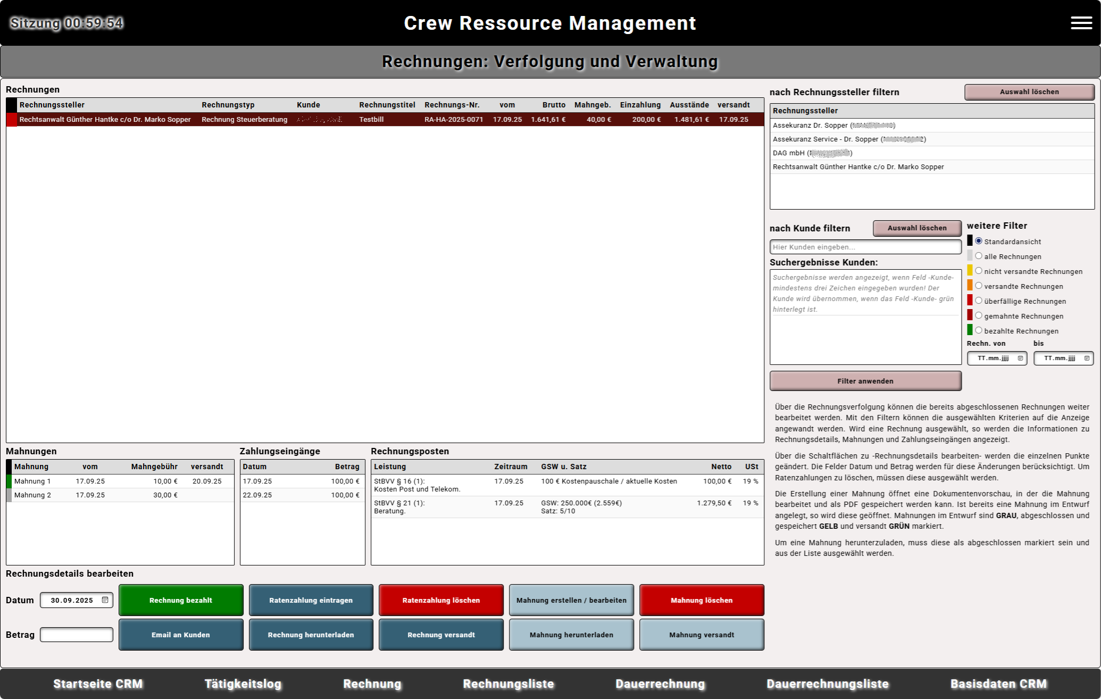Choose nicht versandte Rechnungen filter
This screenshot has height=699, width=1101.
978,271
